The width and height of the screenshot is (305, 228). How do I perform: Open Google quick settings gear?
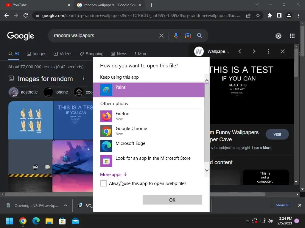(x=278, y=36)
